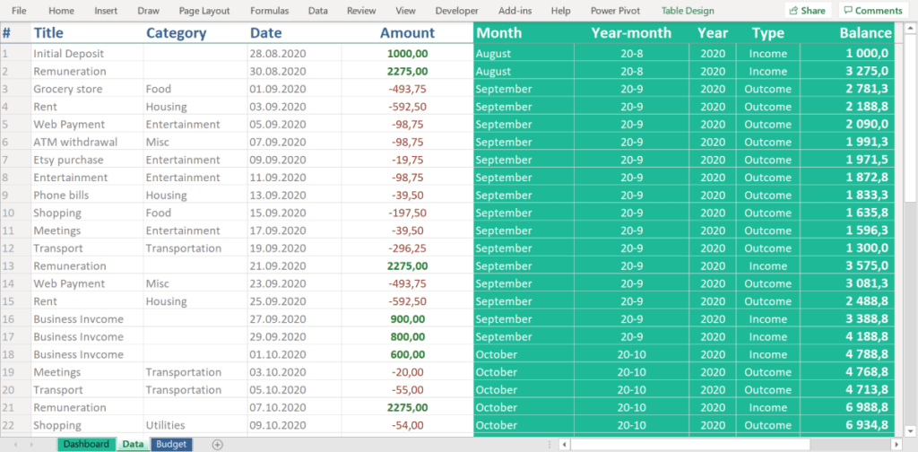
Task: Select the 28.08.2020 date cell
Action: tap(294, 53)
